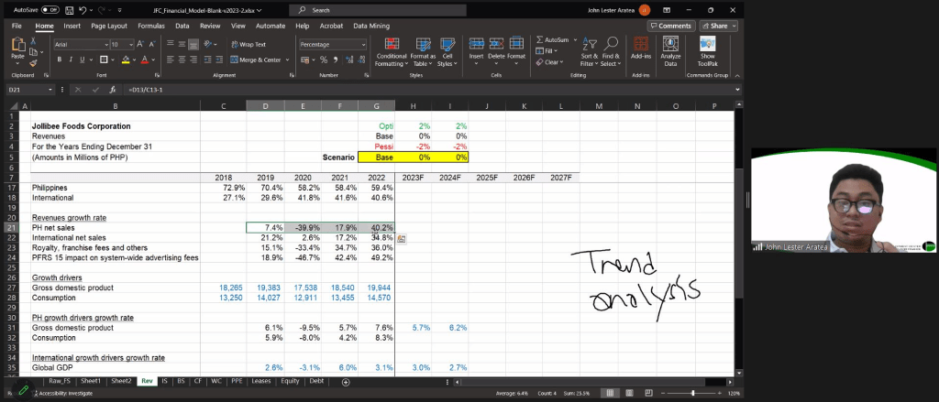This screenshot has height=402, width=939.
Task: Open the Formulas ribbon tab
Action: click(150, 27)
